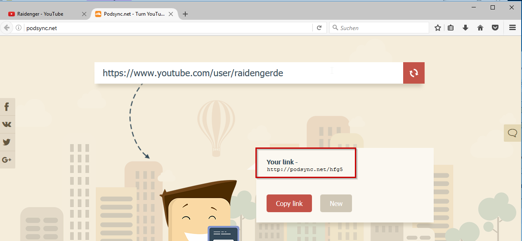522x241 pixels.
Task: Maximize the Firefox window
Action: click(493, 7)
